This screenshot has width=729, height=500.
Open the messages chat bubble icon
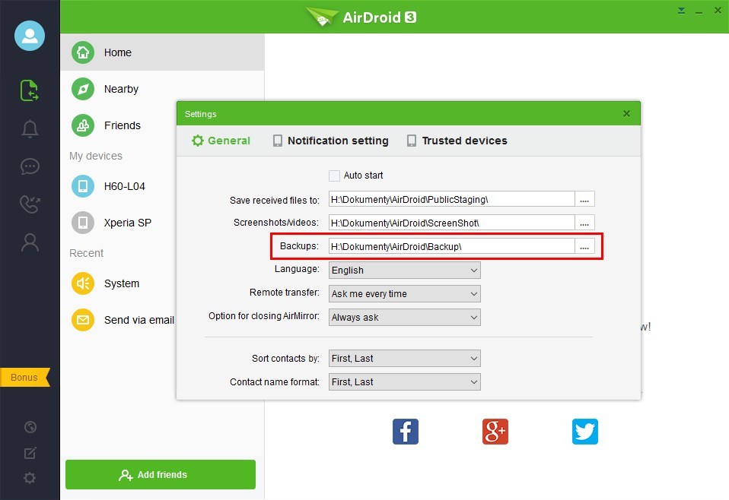click(x=30, y=166)
